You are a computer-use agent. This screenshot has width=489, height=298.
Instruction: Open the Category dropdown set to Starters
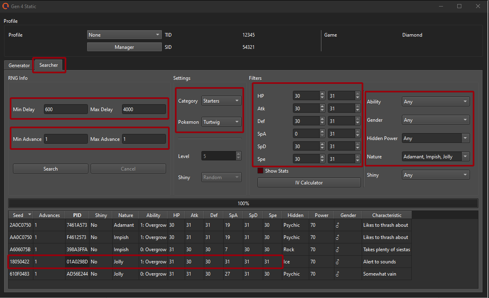[221, 101]
